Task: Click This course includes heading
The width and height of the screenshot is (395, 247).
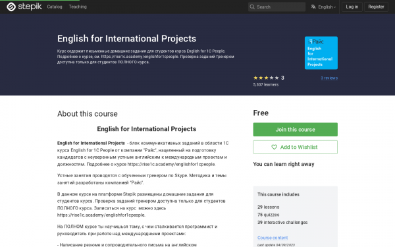Action: (278, 194)
